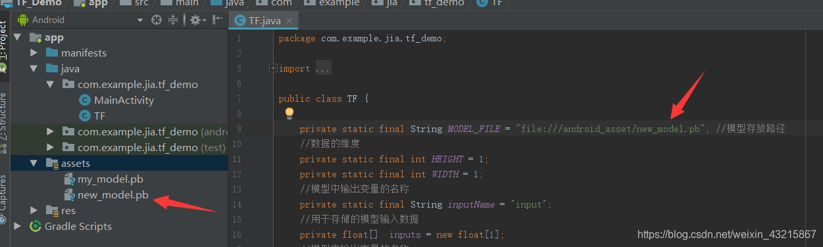Unfold the collapsed import block at line 3

point(274,68)
